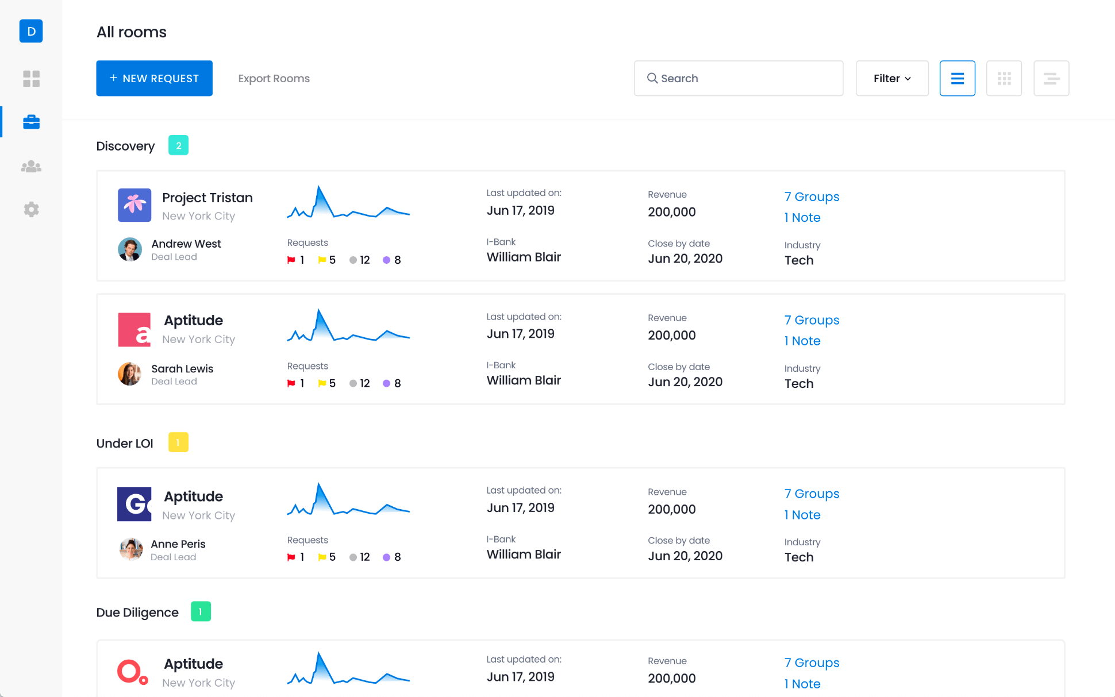
Task: Open the contacts section in the sidebar
Action: point(31,166)
